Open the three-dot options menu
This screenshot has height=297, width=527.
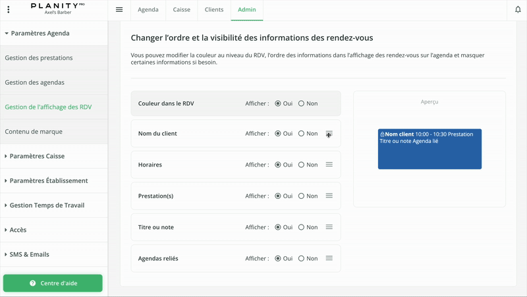(9, 10)
